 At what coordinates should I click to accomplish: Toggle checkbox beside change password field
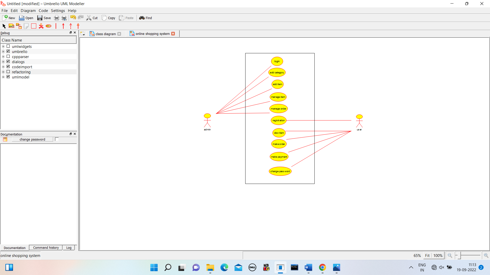[57, 139]
